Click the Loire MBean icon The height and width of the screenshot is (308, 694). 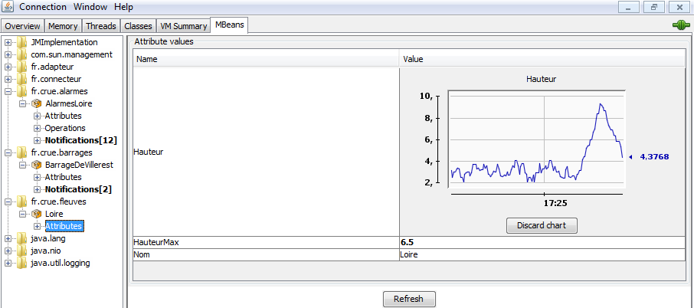point(36,214)
